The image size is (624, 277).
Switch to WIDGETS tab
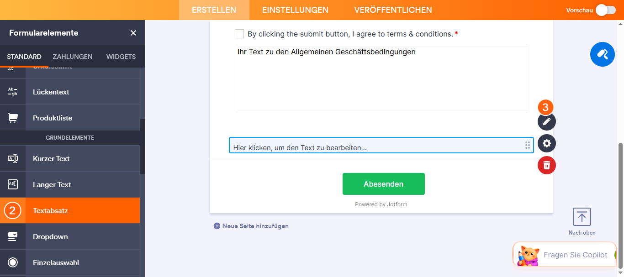coord(121,57)
